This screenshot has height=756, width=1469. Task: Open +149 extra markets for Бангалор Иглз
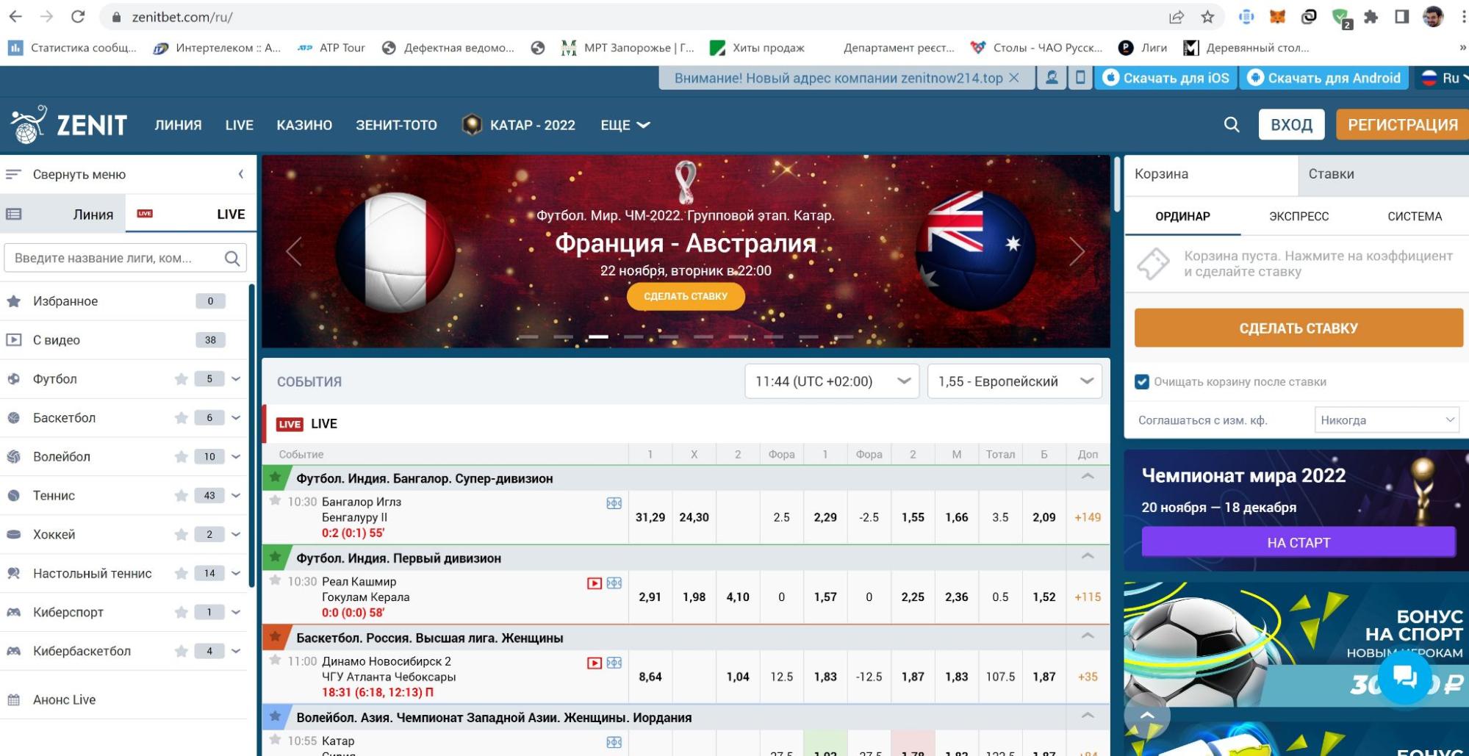tap(1088, 517)
